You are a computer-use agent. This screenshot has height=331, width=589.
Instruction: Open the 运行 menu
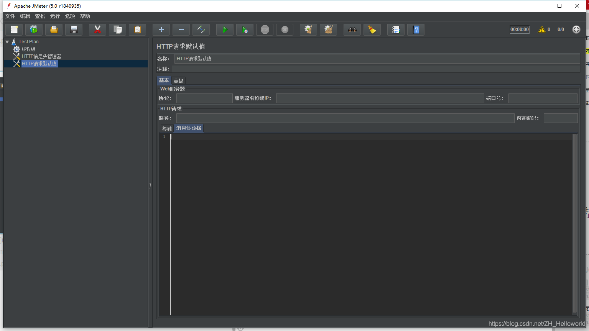[55, 16]
